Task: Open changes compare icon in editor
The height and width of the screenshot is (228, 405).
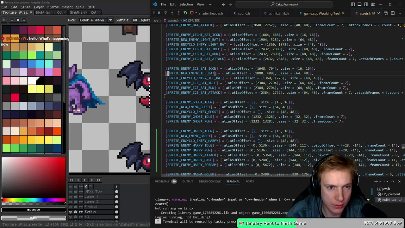Action: click(386, 13)
